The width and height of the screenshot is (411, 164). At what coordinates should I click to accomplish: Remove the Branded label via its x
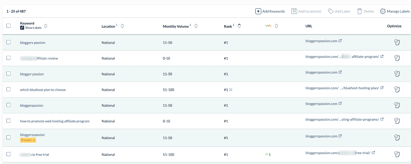[34, 140]
